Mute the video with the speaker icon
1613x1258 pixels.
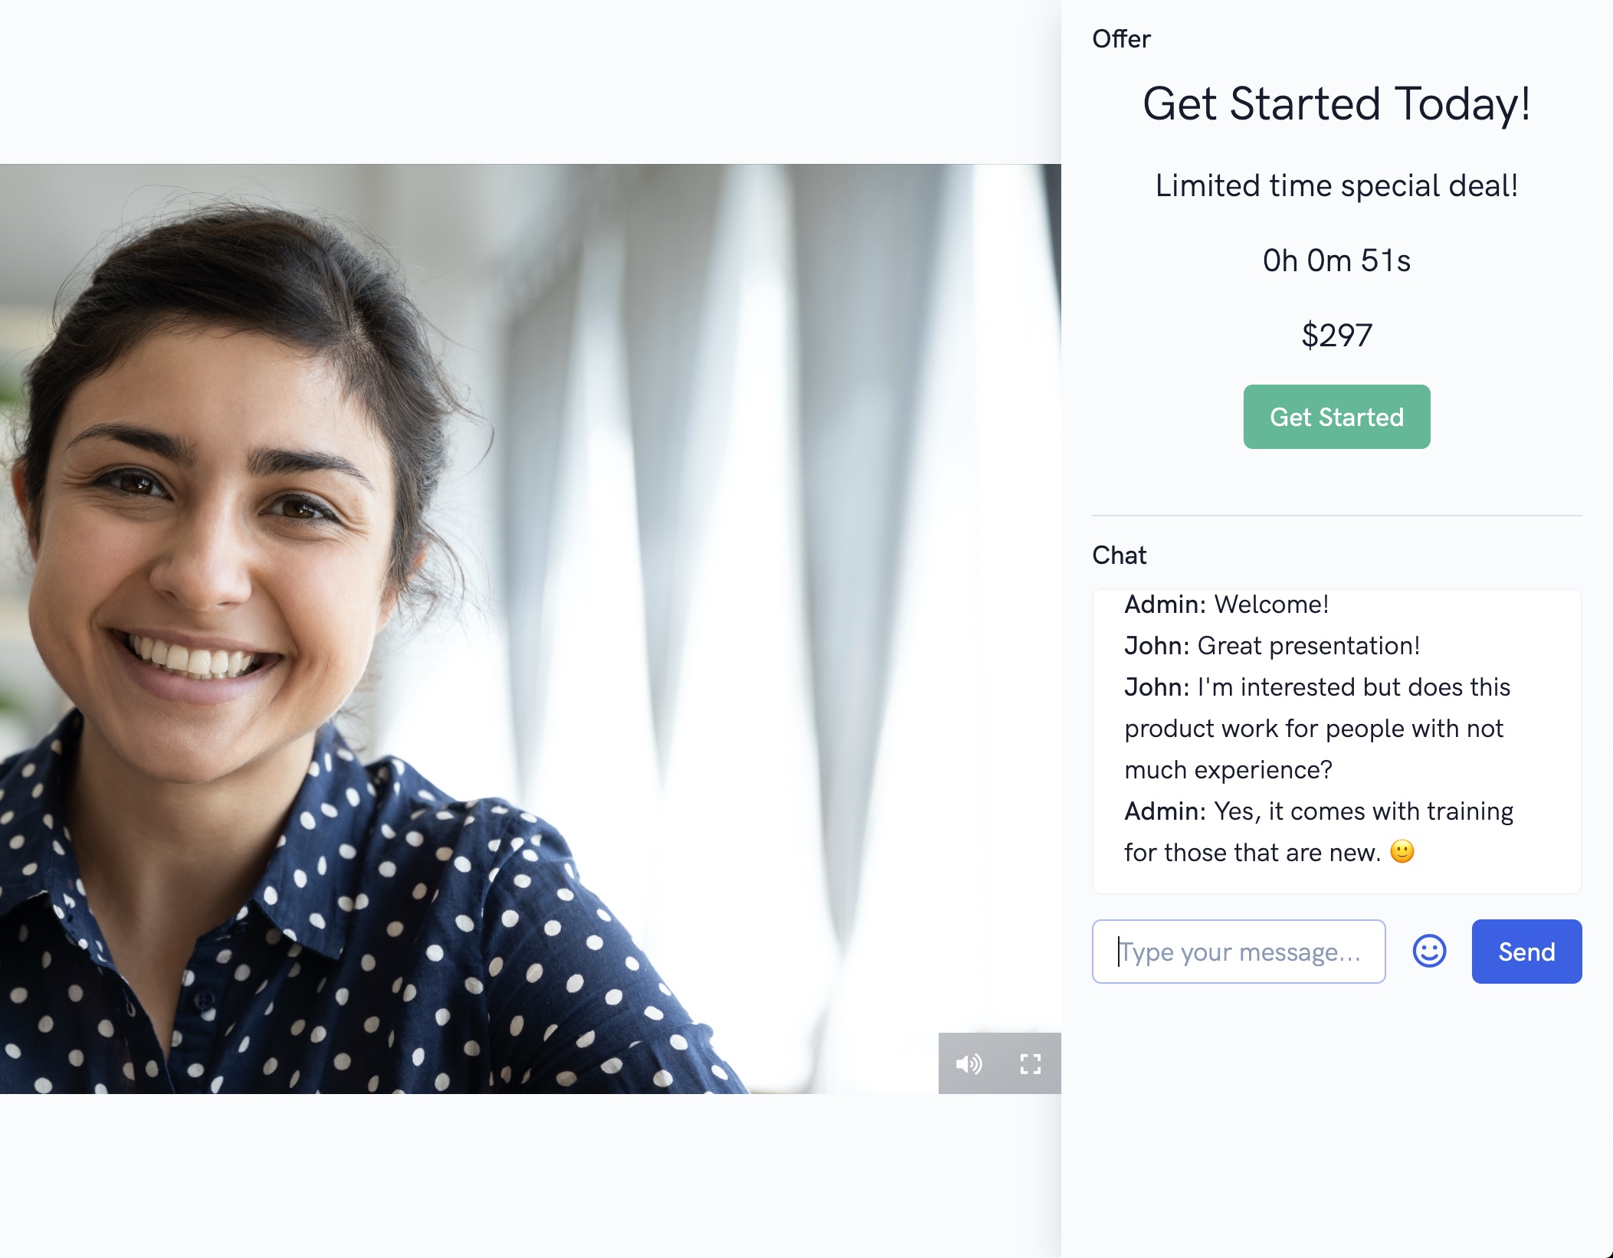point(969,1063)
